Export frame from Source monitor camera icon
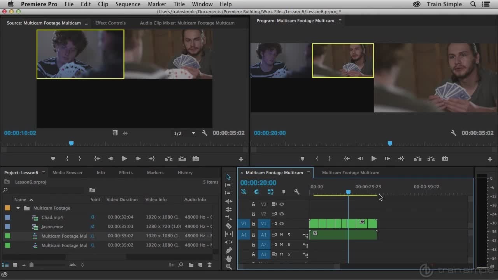 (196, 159)
